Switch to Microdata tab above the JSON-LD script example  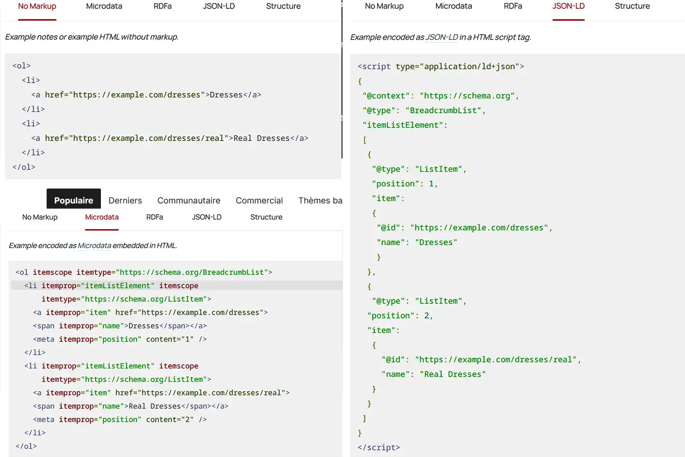pos(454,6)
